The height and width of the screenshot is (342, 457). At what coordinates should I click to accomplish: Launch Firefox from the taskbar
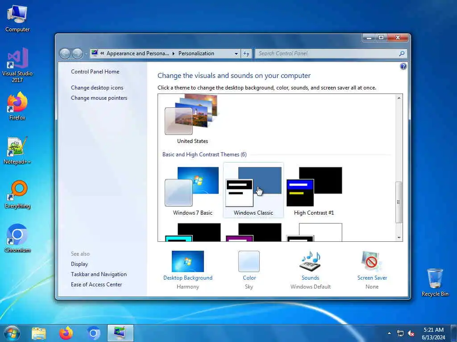point(66,333)
